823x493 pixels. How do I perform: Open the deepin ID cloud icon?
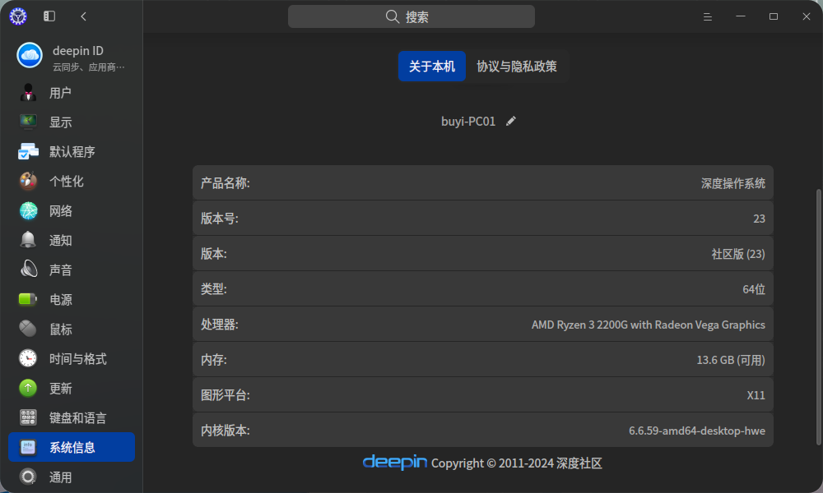30,55
